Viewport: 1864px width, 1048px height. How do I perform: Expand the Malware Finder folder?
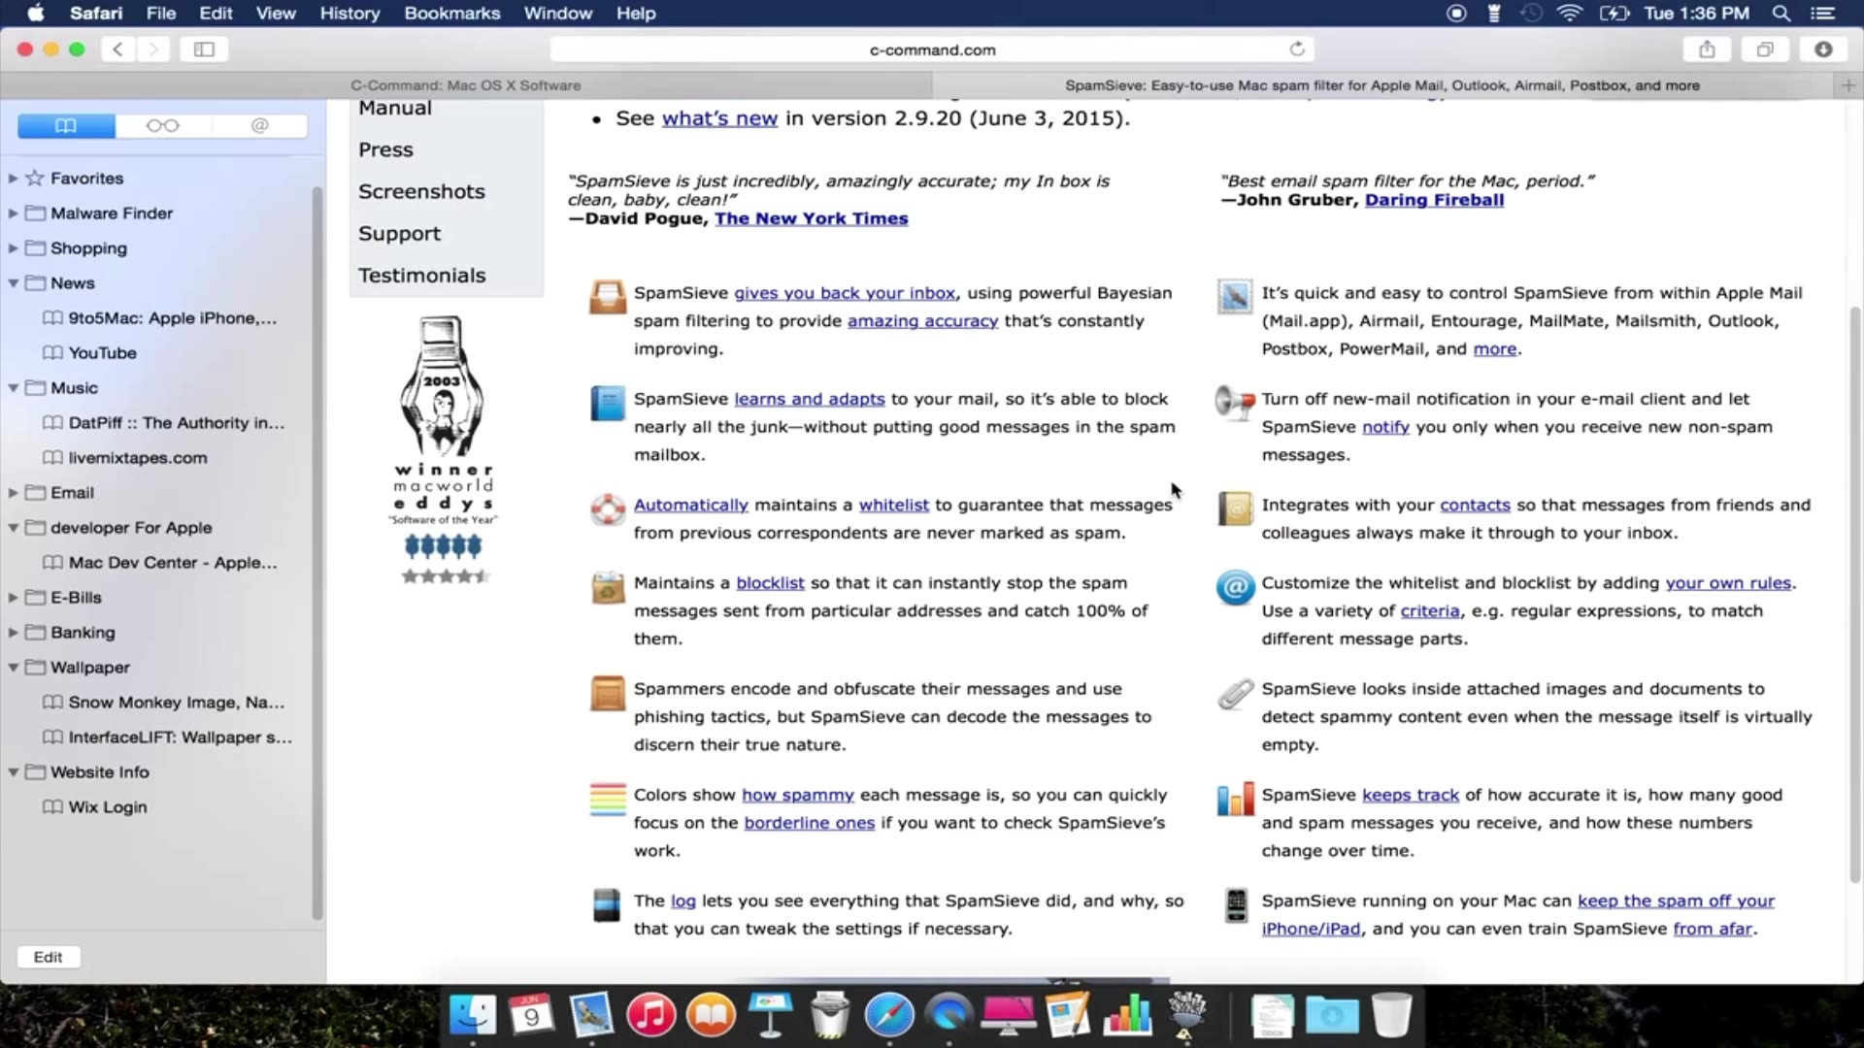[13, 213]
